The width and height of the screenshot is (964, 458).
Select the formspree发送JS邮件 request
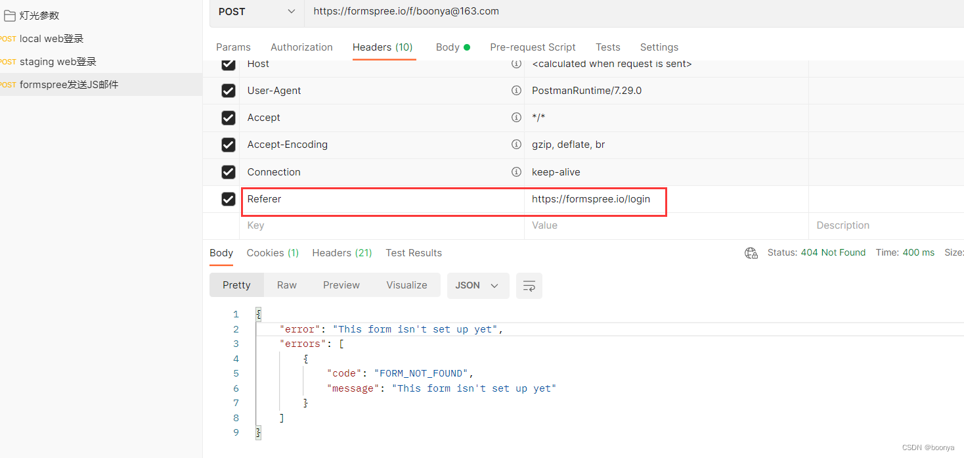69,85
